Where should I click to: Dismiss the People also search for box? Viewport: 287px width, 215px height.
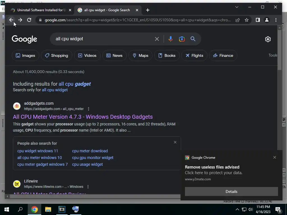175,142
